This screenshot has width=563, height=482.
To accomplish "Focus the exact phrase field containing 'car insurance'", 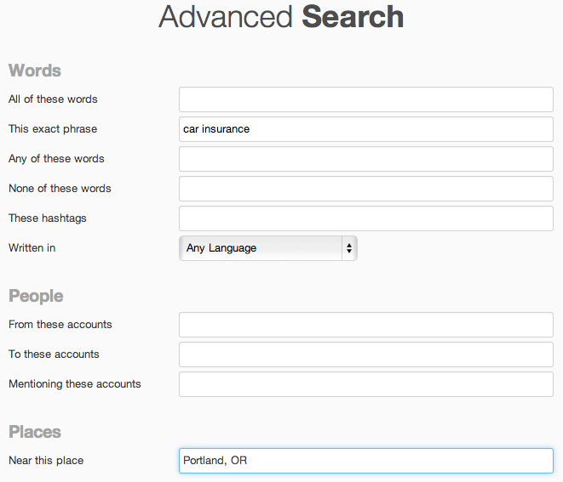I will tap(366, 129).
